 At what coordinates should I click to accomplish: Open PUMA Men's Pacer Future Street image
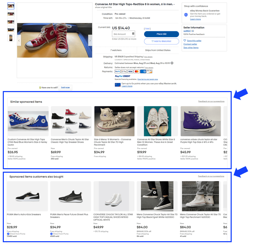(x=71, y=196)
